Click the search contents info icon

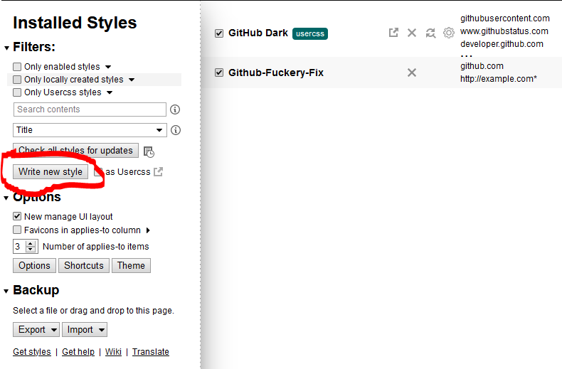click(175, 109)
